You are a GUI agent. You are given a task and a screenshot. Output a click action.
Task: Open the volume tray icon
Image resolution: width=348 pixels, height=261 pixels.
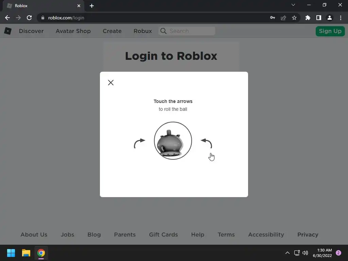click(x=306, y=253)
